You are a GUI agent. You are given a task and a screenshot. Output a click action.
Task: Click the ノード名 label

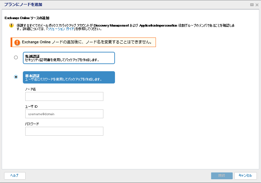pos(30,89)
